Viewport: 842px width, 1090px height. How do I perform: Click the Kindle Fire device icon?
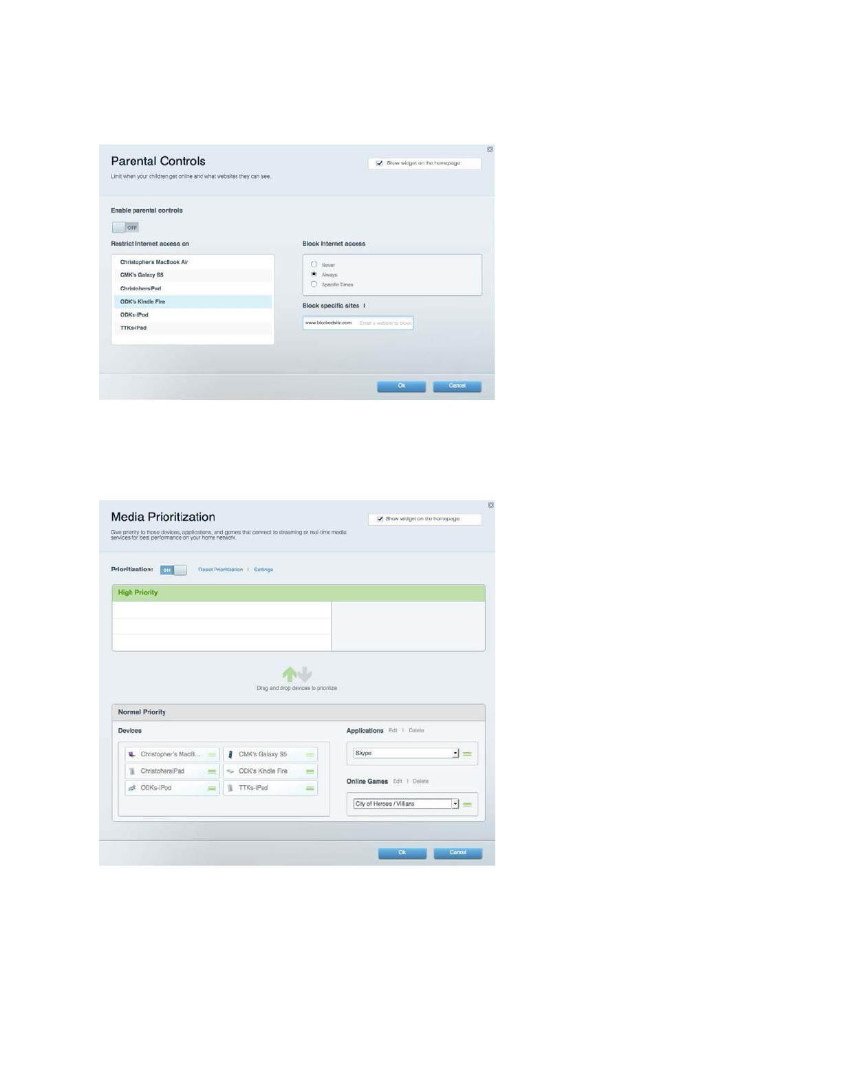point(230,771)
